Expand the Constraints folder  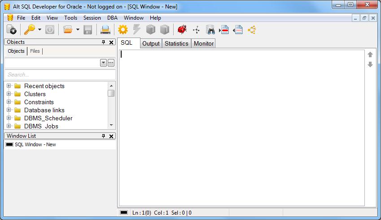coord(9,102)
